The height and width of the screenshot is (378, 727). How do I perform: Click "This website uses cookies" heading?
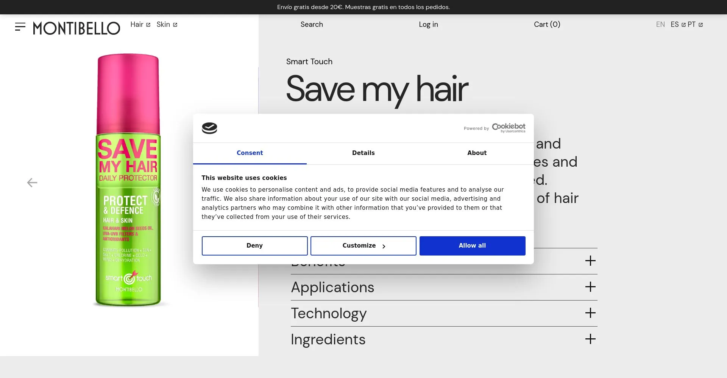pos(244,178)
